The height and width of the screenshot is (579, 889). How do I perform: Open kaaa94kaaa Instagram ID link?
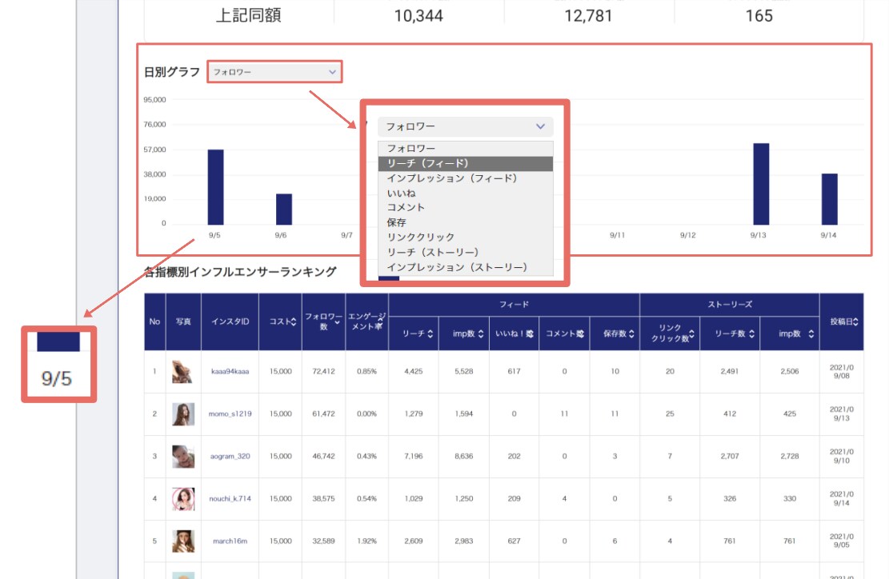[230, 372]
